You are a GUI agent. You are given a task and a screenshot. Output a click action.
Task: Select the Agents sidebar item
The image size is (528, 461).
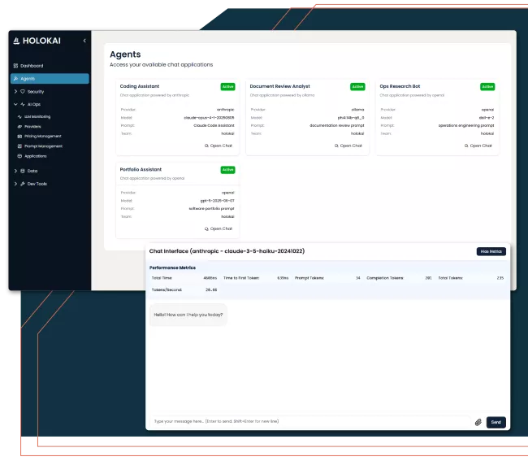[28, 79]
